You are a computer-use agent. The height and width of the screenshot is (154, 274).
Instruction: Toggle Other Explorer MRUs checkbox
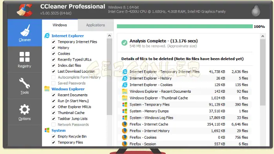point(53,107)
